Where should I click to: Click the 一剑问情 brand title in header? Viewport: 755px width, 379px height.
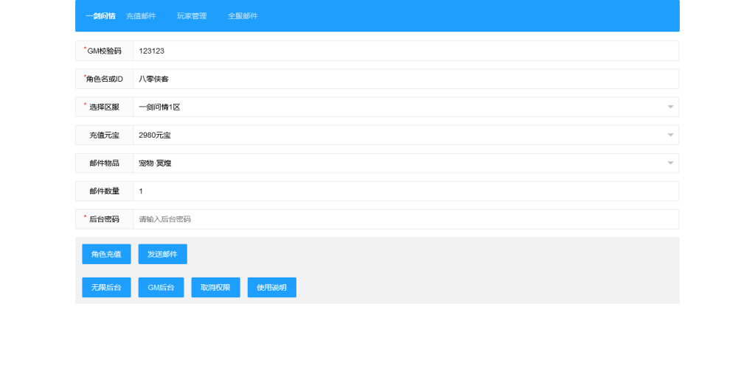pos(100,16)
